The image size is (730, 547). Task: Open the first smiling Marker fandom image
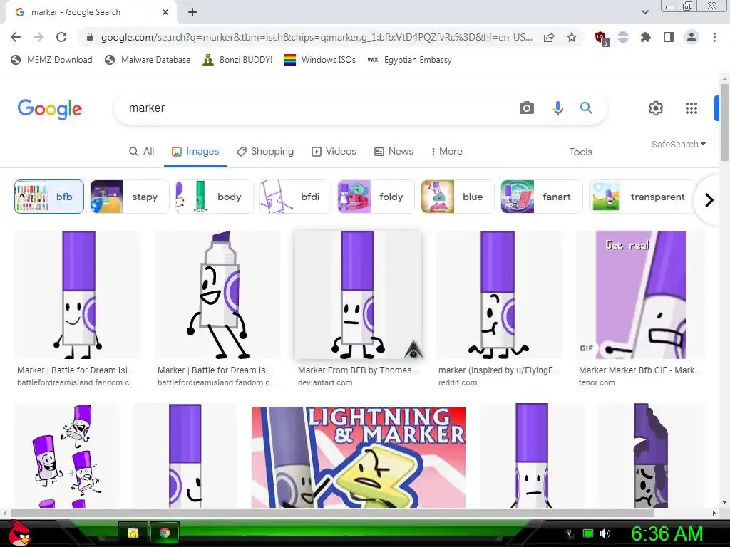pyautogui.click(x=77, y=295)
